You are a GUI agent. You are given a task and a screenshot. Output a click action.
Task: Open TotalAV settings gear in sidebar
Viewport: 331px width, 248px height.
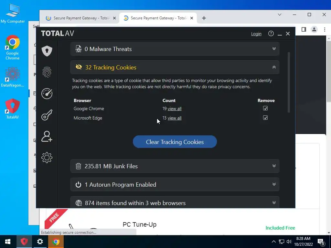click(x=47, y=158)
